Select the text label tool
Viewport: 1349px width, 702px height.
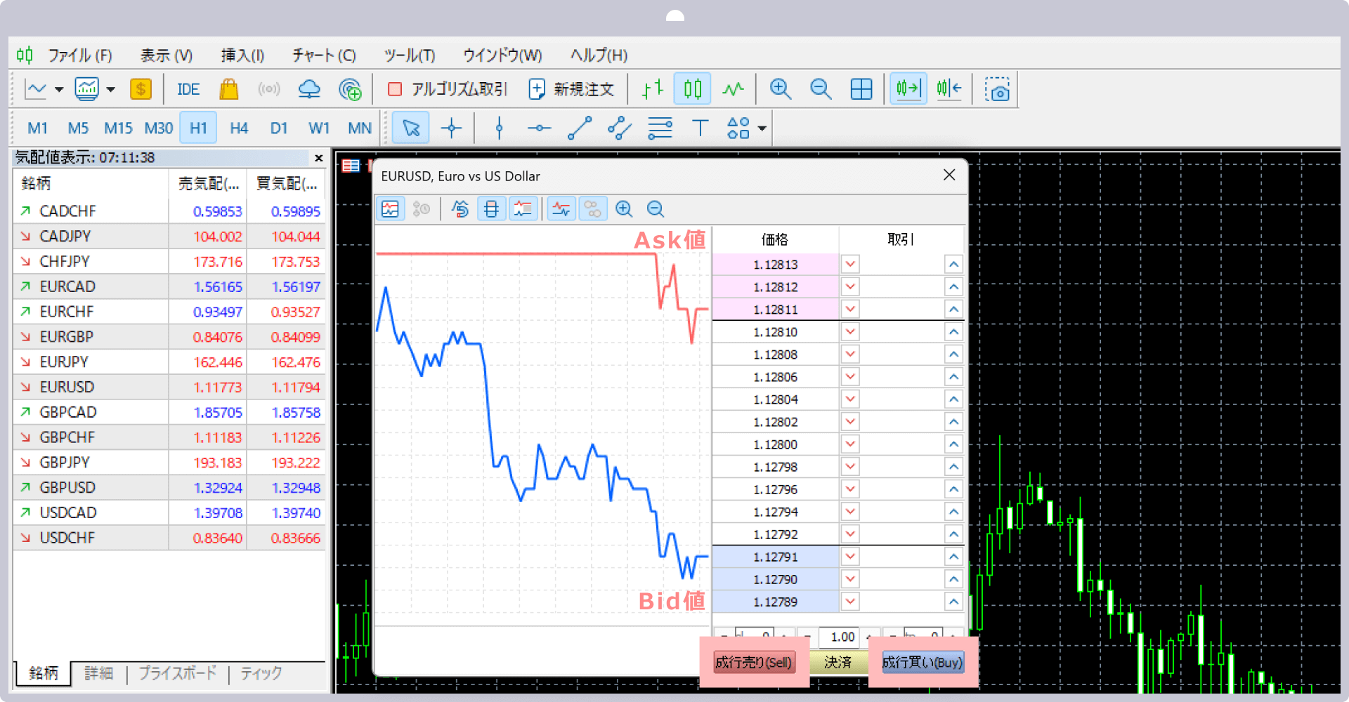pos(700,128)
